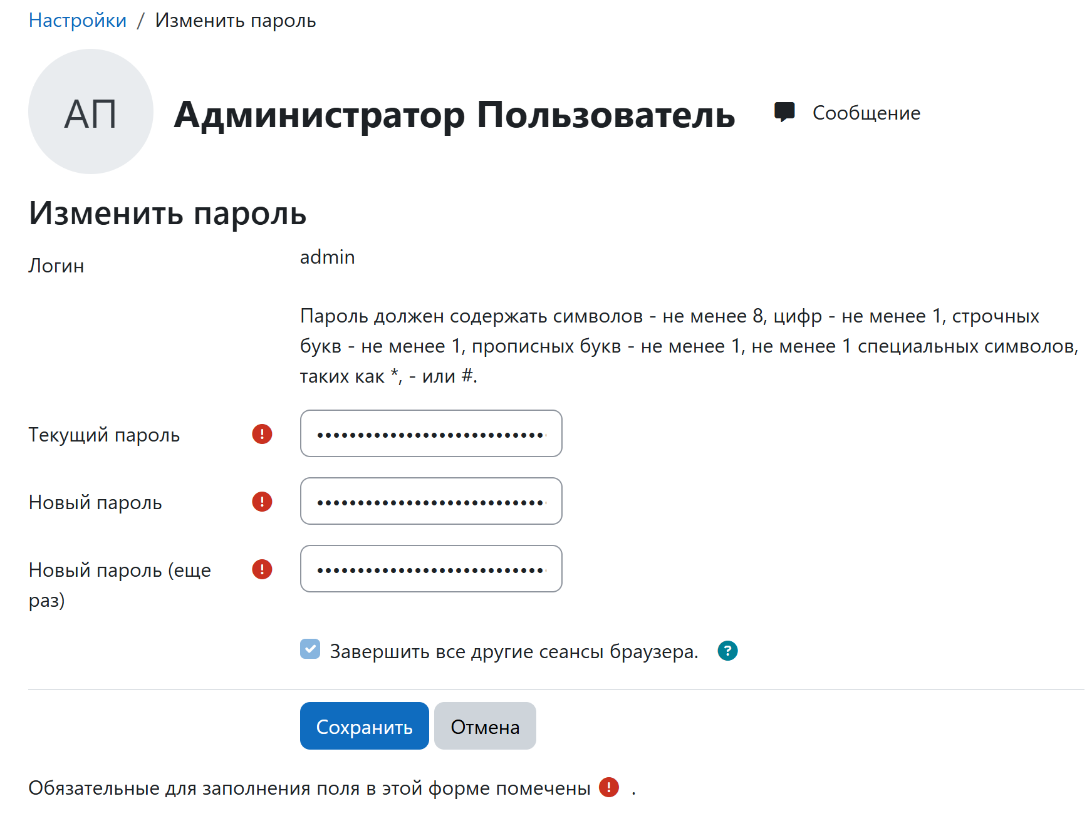
Task: Click the Сохранить button
Action: coord(365,726)
